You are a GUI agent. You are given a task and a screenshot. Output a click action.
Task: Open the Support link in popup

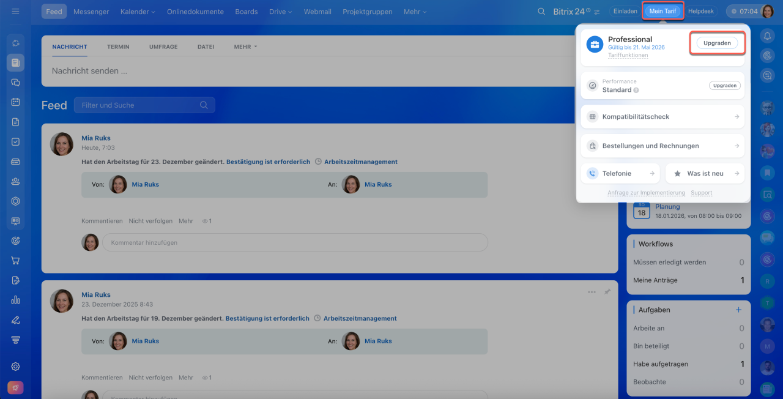coord(702,193)
